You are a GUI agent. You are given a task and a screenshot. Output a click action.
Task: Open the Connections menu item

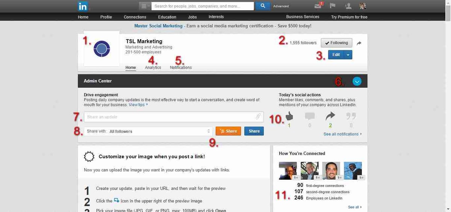coord(135,17)
